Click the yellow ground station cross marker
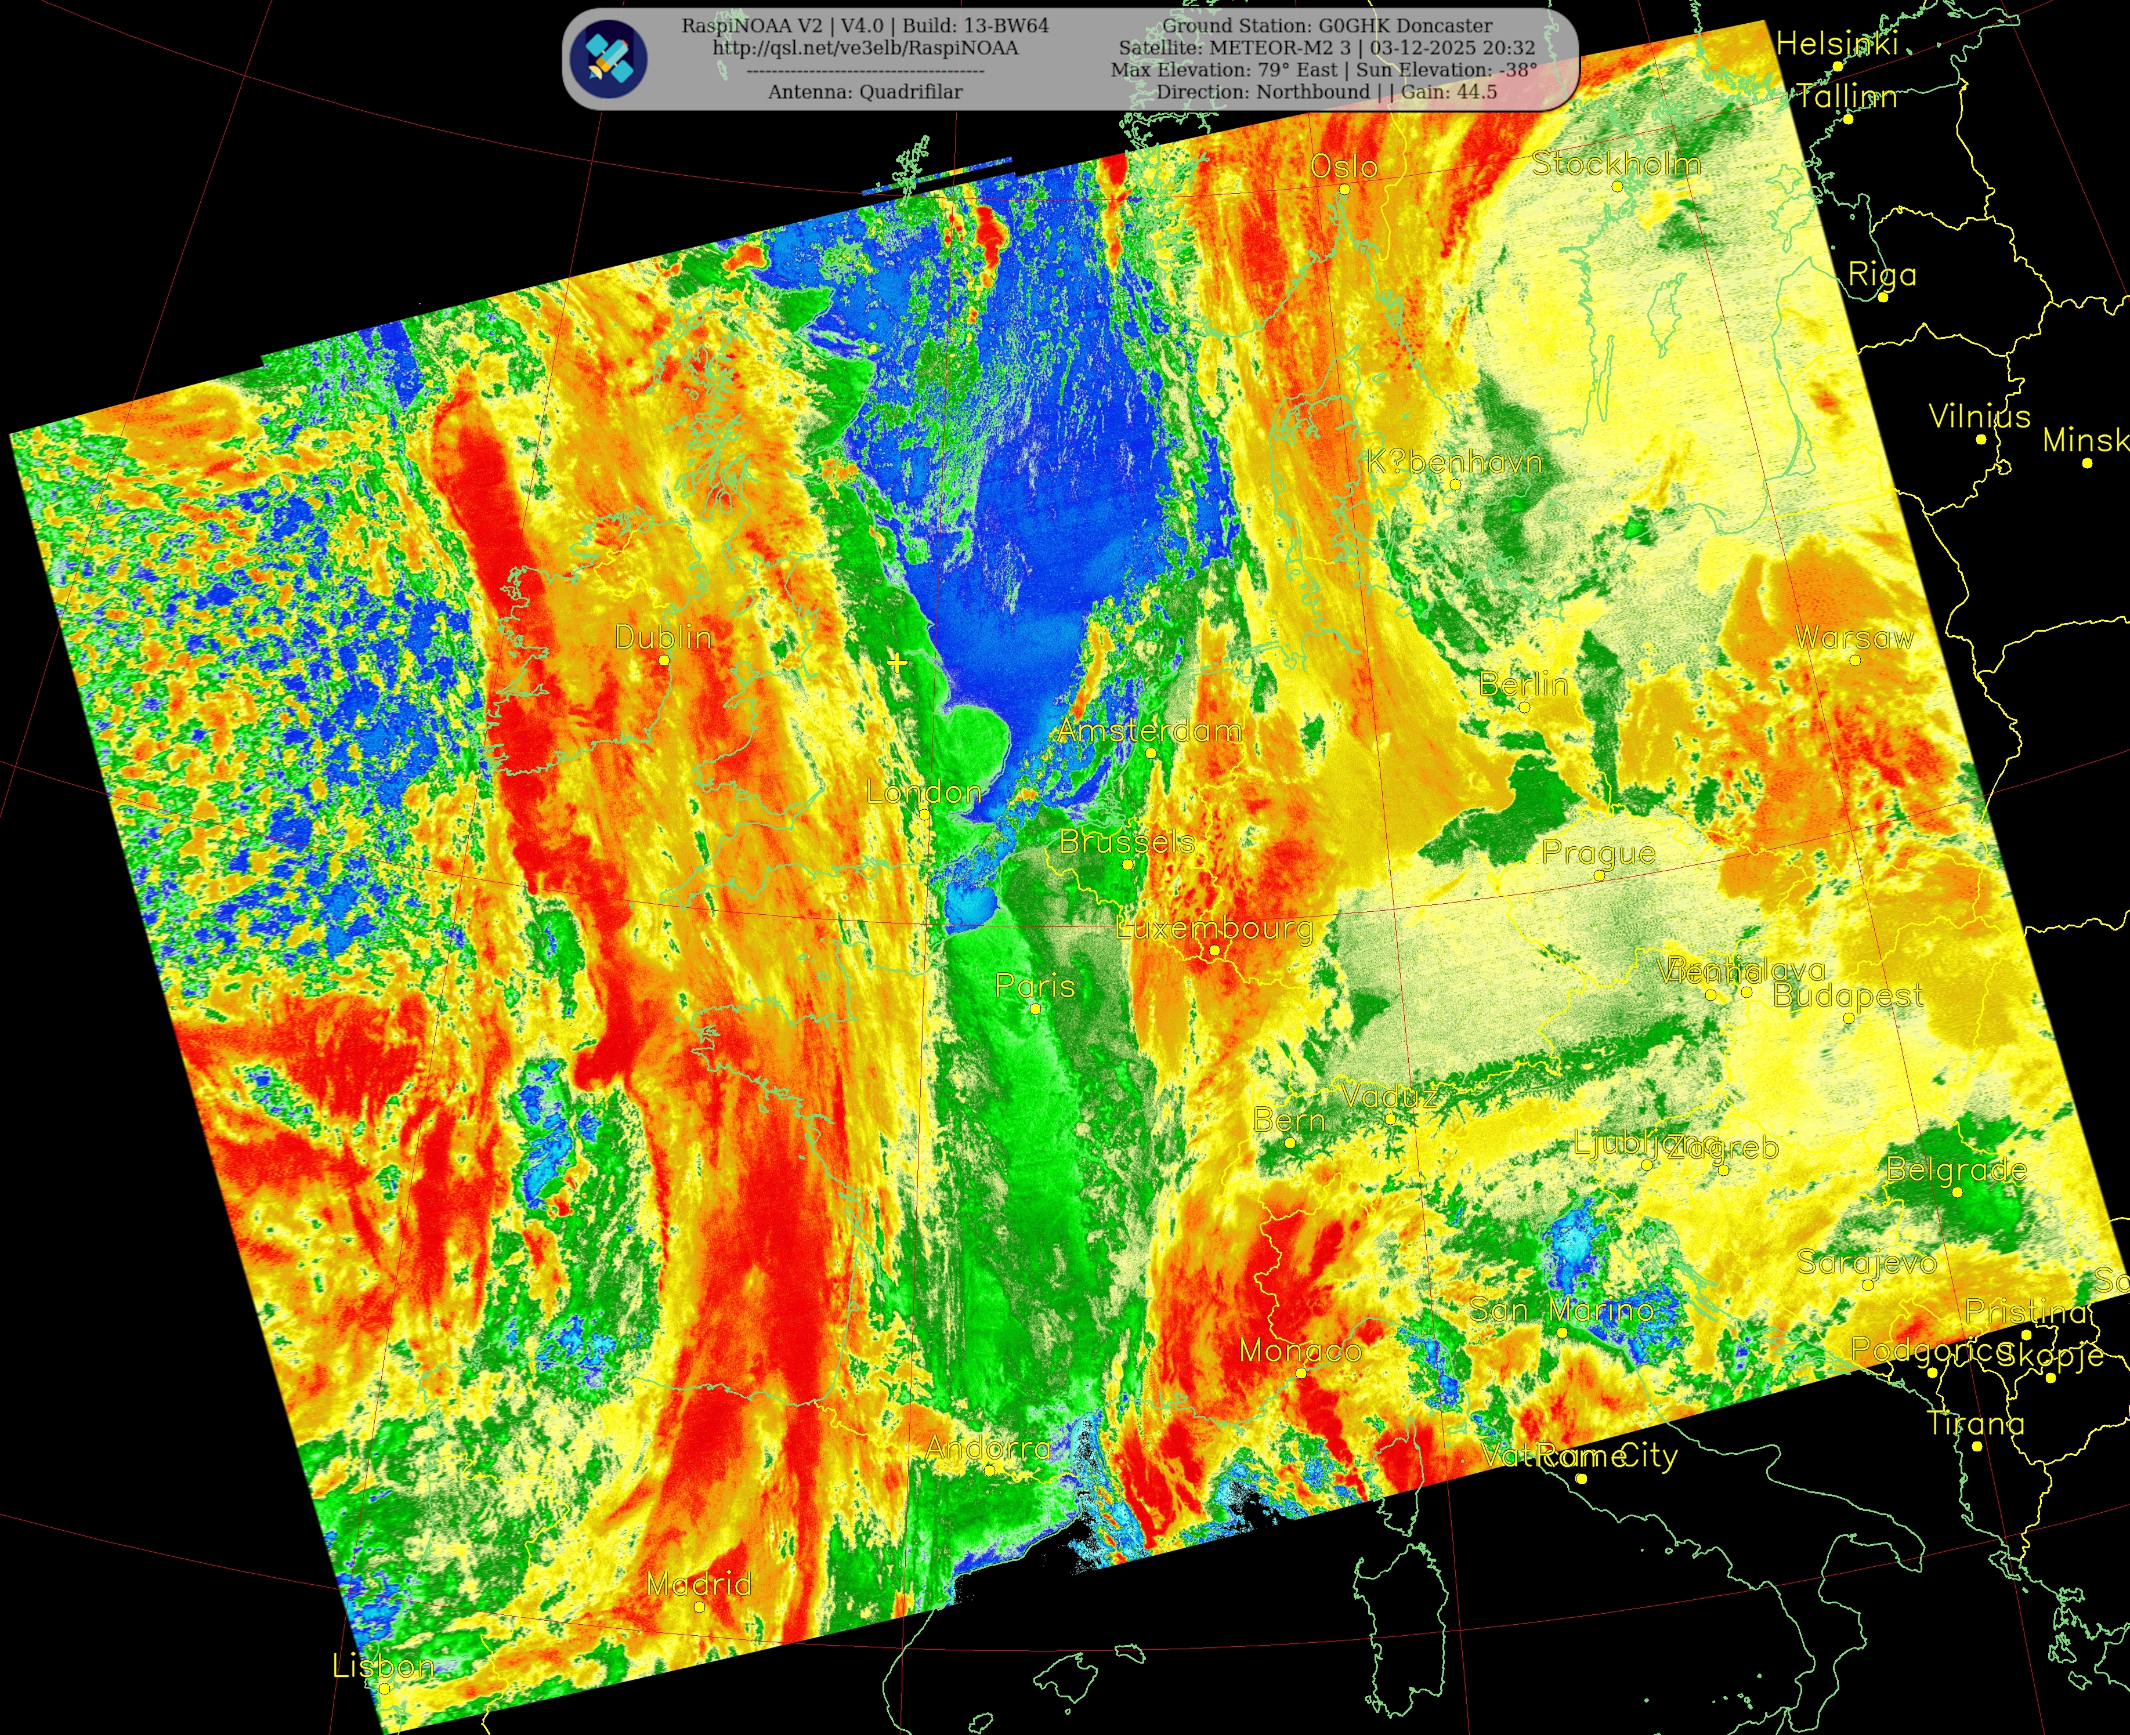 click(898, 662)
